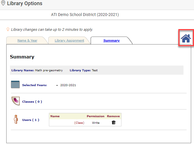The image size is (194, 144).
Task: Click the Permission column header
Action: pyautogui.click(x=95, y=116)
